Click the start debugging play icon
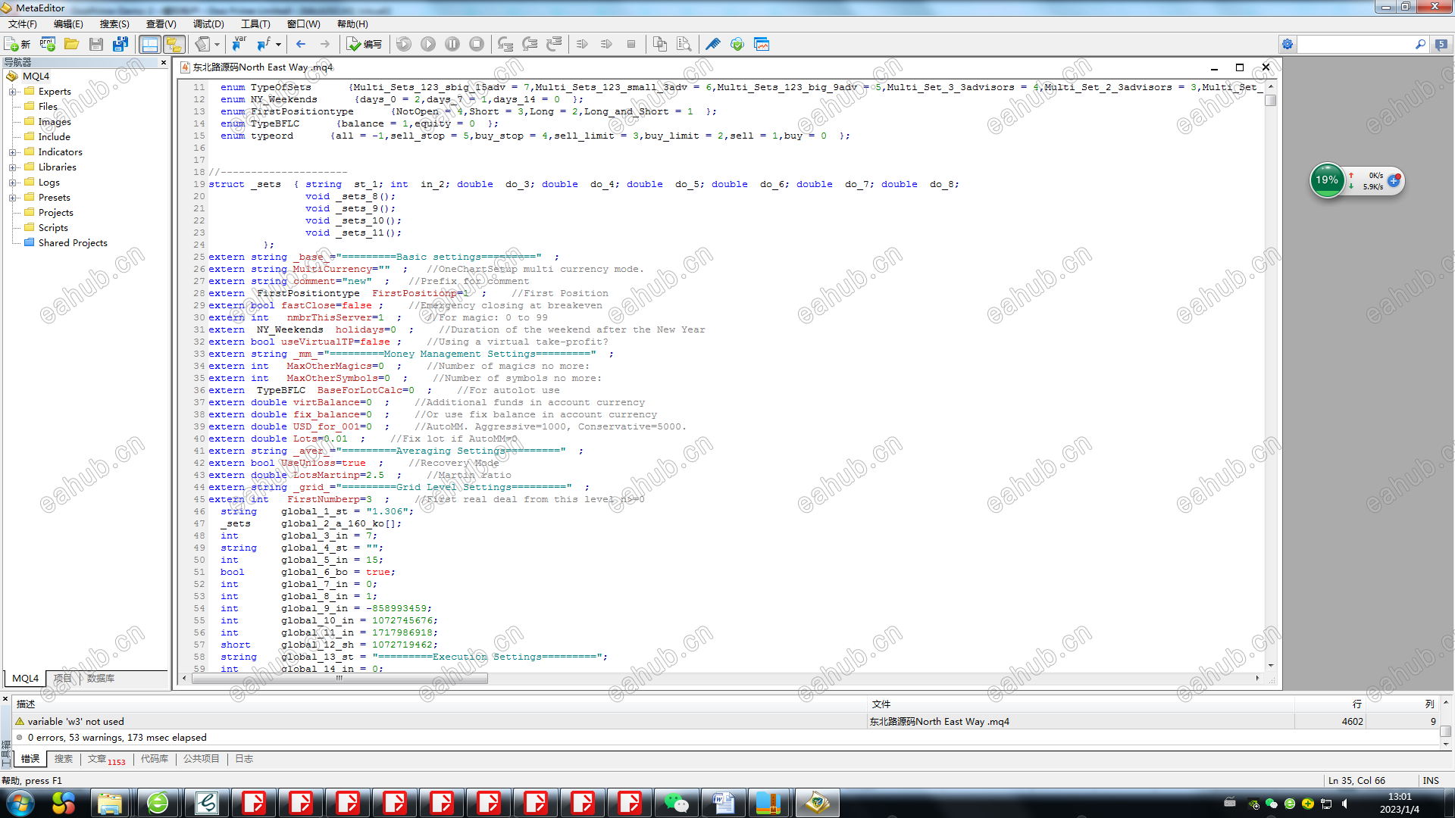The image size is (1455, 818). 428,44
